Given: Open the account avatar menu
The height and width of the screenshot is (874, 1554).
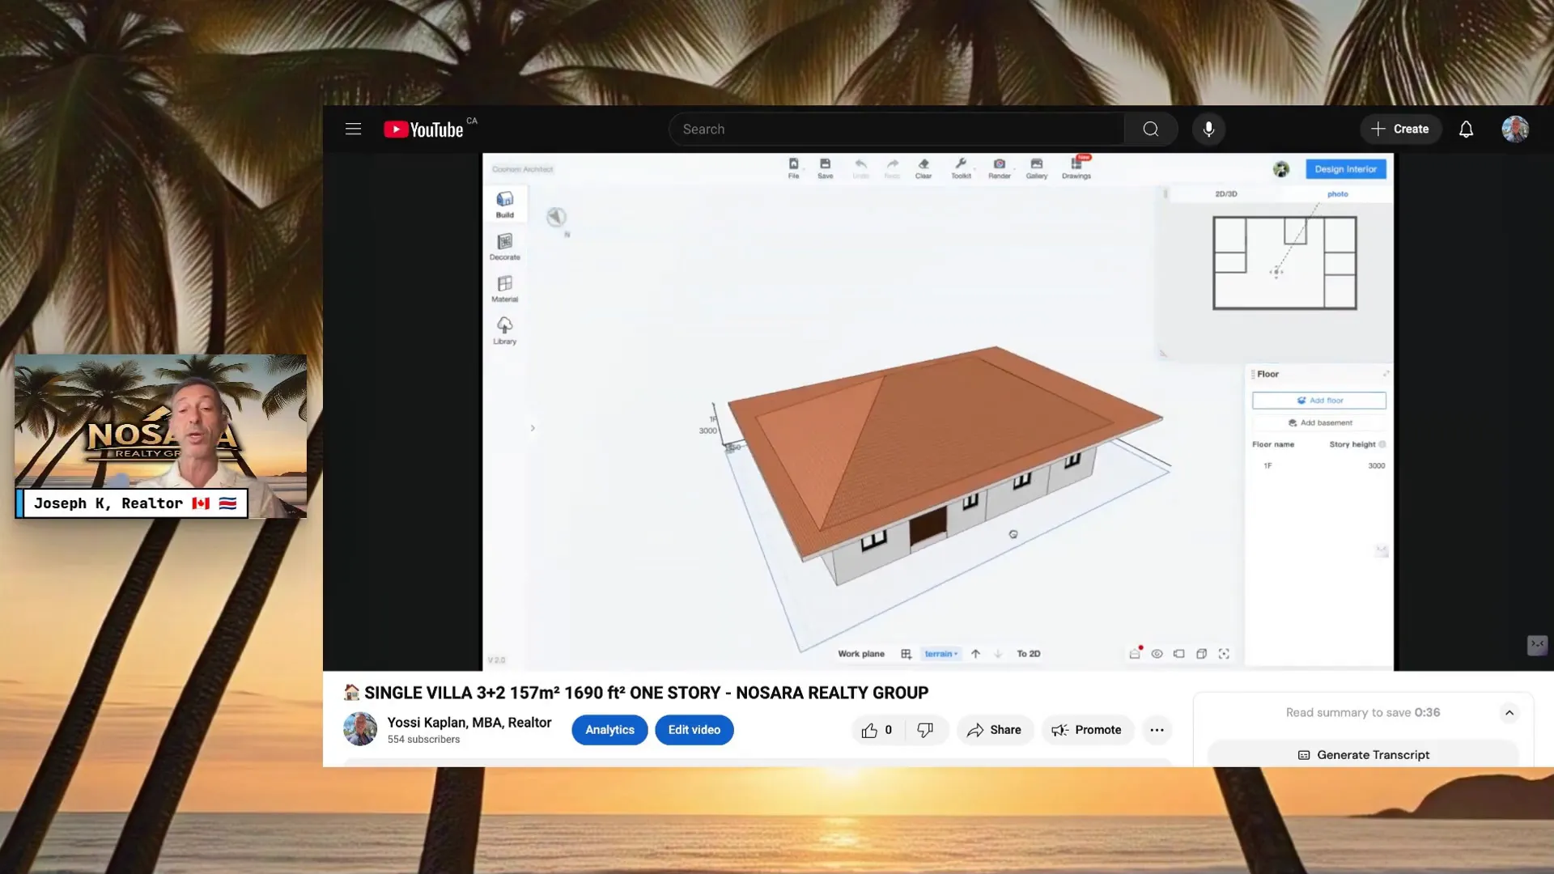Looking at the screenshot, I should pyautogui.click(x=1515, y=129).
